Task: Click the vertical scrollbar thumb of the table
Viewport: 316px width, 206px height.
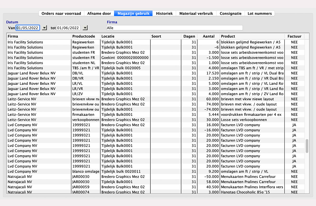Action: 307,146
